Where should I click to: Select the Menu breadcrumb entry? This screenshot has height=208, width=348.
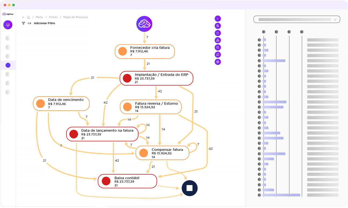[x=39, y=17]
